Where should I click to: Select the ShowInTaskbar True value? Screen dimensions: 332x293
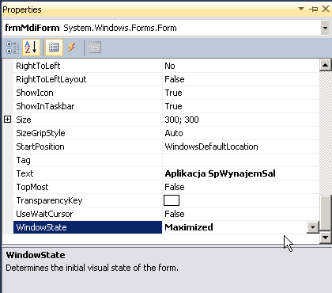pos(173,106)
